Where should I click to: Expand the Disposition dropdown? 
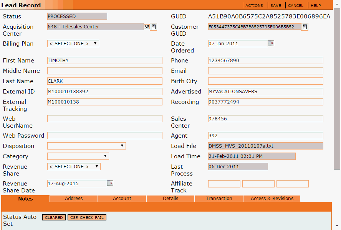coord(86,146)
